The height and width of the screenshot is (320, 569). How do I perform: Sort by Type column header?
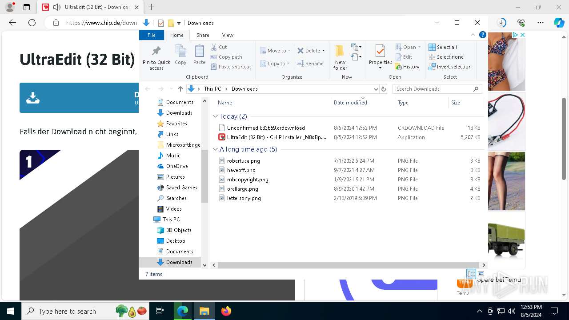pyautogui.click(x=421, y=103)
